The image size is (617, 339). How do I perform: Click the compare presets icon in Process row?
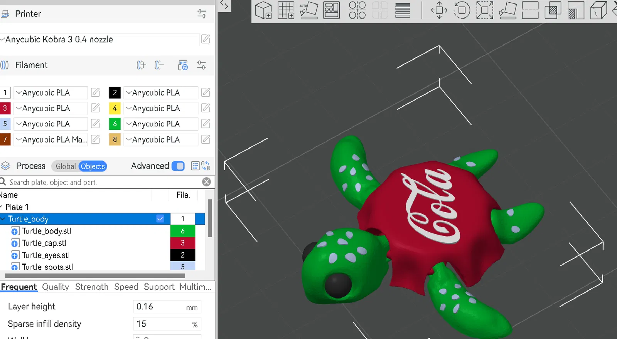(206, 166)
